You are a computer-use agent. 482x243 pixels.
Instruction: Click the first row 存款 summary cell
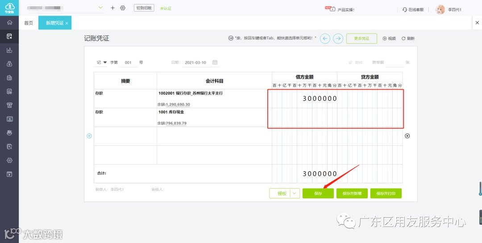[x=125, y=99]
